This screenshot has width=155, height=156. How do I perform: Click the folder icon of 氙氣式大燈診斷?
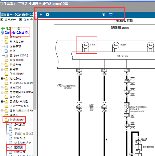tap(6, 106)
